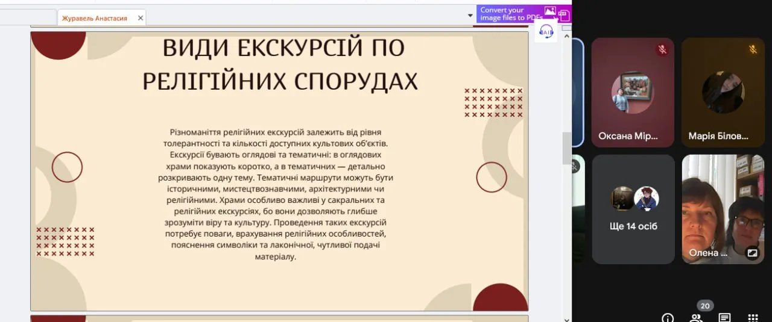The width and height of the screenshot is (772, 322).
Task: Open the 'Ще 14 осіб' participants tile
Action: 633,209
